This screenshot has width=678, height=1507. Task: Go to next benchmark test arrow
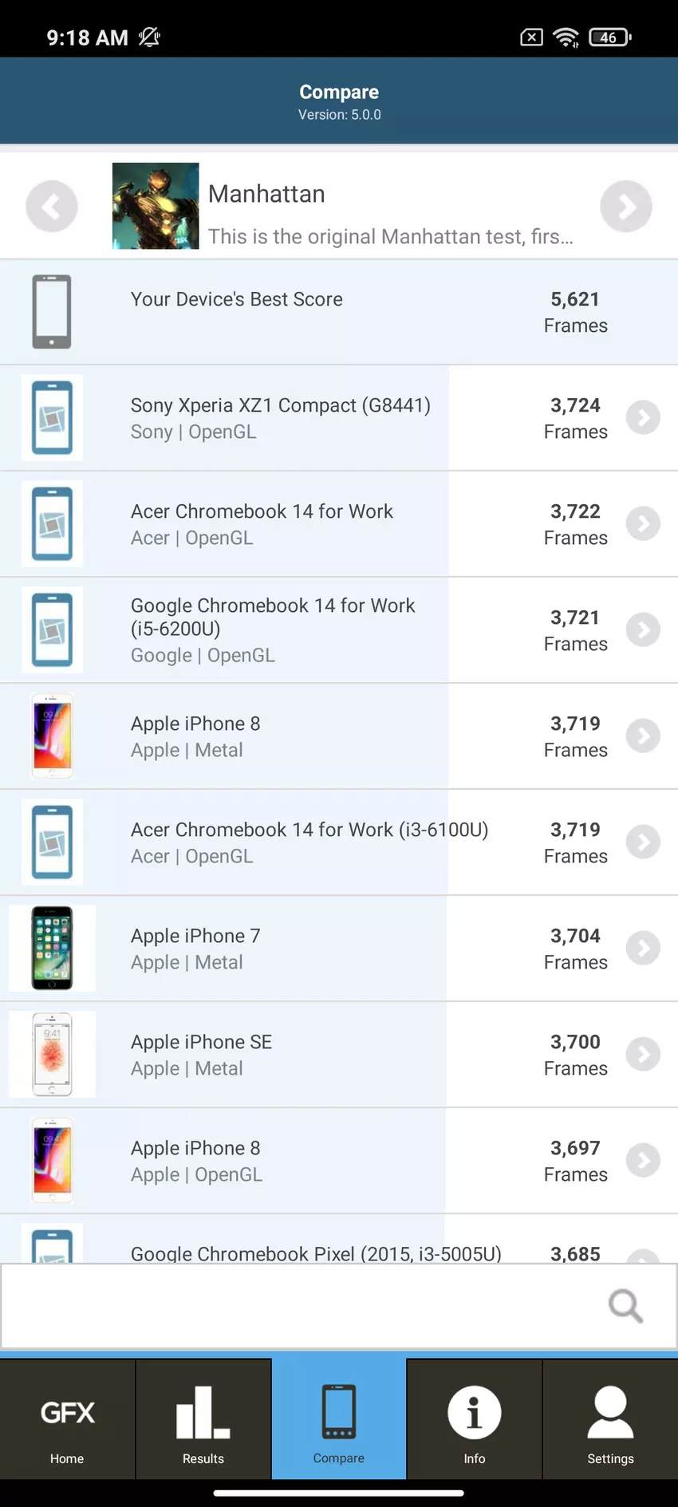pos(625,207)
